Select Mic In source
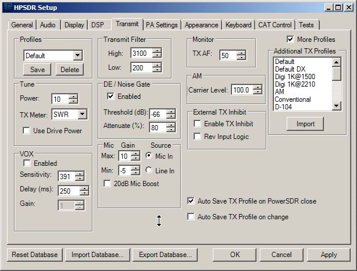This screenshot has width=357, height=271. (149, 155)
